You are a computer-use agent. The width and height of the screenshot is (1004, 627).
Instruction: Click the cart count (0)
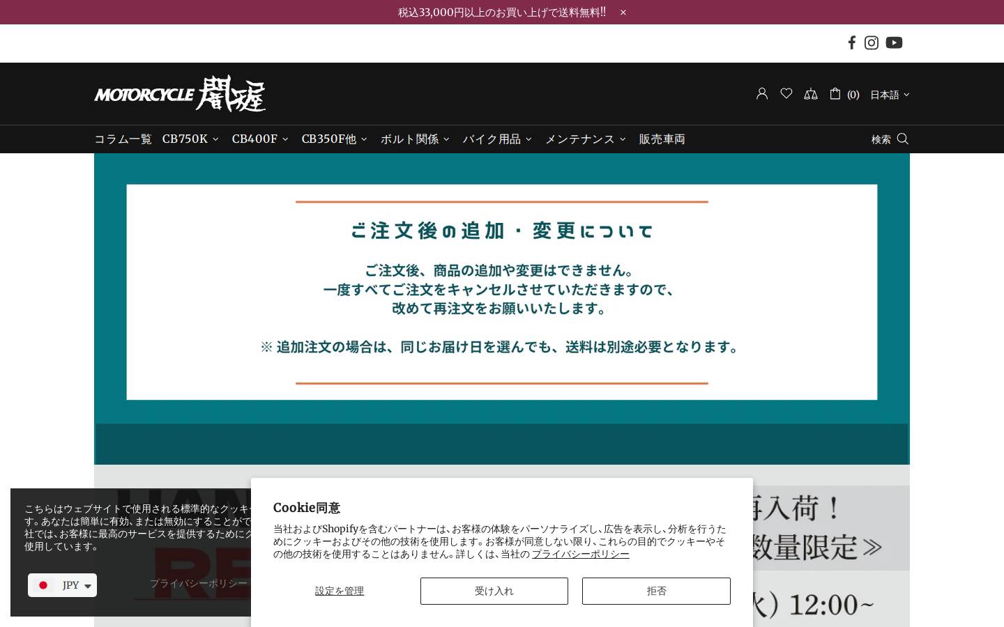click(x=853, y=95)
